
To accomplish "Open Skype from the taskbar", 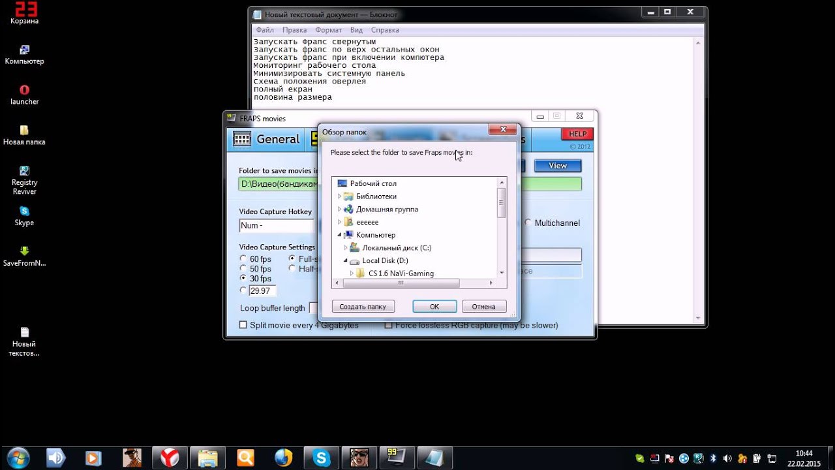I will [321, 458].
